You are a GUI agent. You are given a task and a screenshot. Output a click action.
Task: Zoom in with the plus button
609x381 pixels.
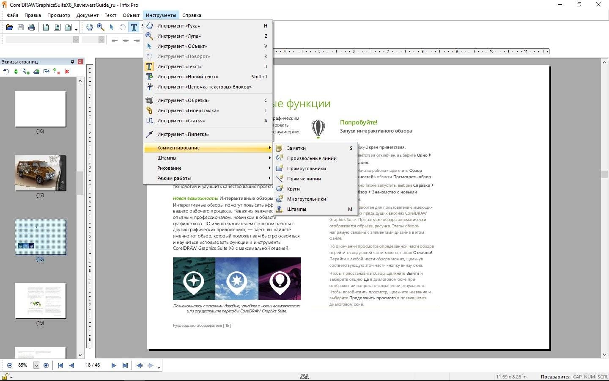click(x=46, y=365)
